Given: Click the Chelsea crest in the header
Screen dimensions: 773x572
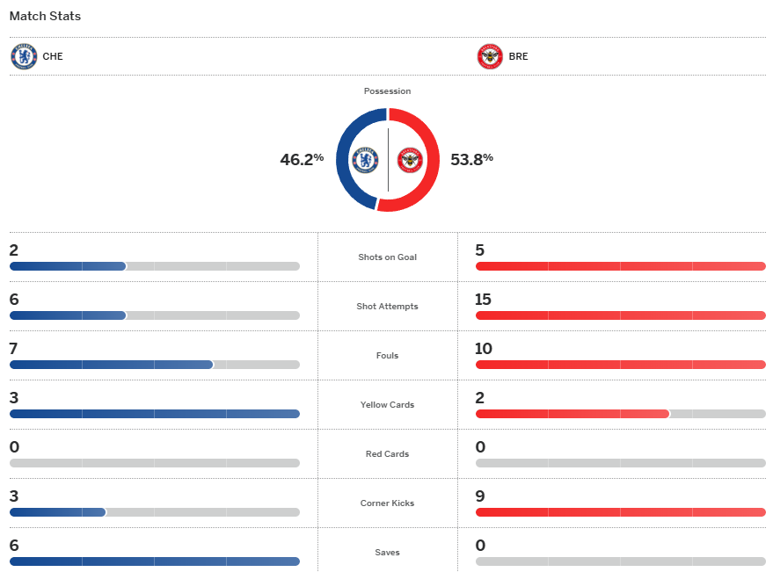Looking at the screenshot, I should (x=24, y=56).
